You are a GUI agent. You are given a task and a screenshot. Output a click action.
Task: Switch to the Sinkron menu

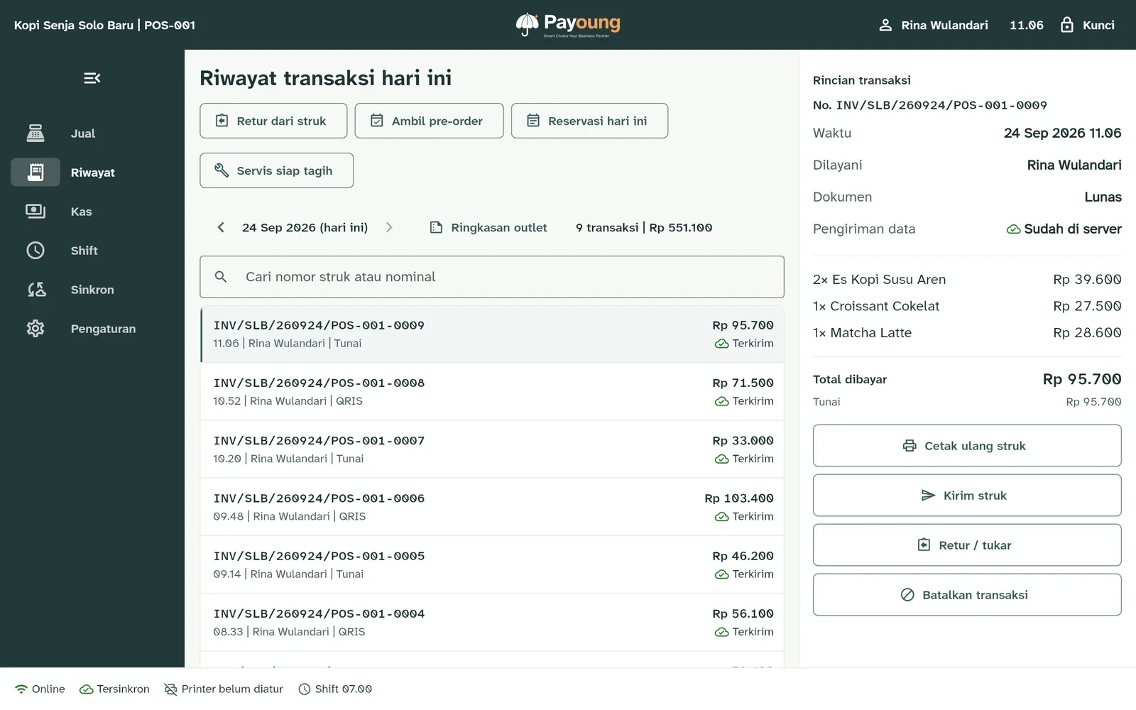[92, 290]
